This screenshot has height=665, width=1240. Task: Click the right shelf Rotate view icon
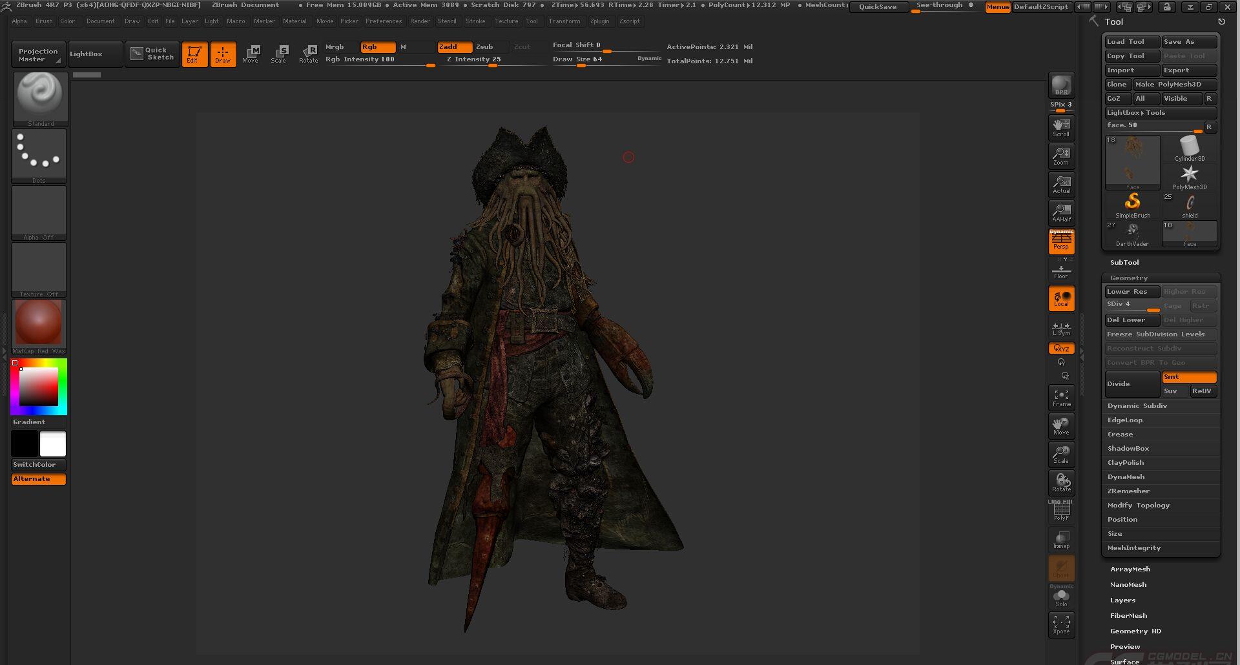[1061, 483]
